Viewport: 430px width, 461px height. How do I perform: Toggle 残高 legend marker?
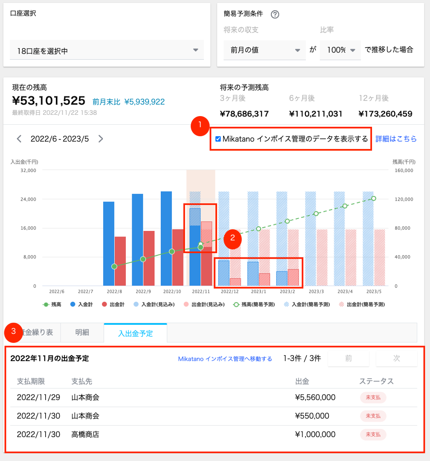tap(46, 305)
